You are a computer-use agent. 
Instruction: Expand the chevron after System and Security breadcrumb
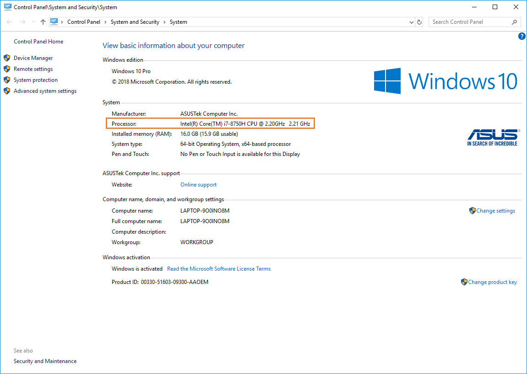164,22
